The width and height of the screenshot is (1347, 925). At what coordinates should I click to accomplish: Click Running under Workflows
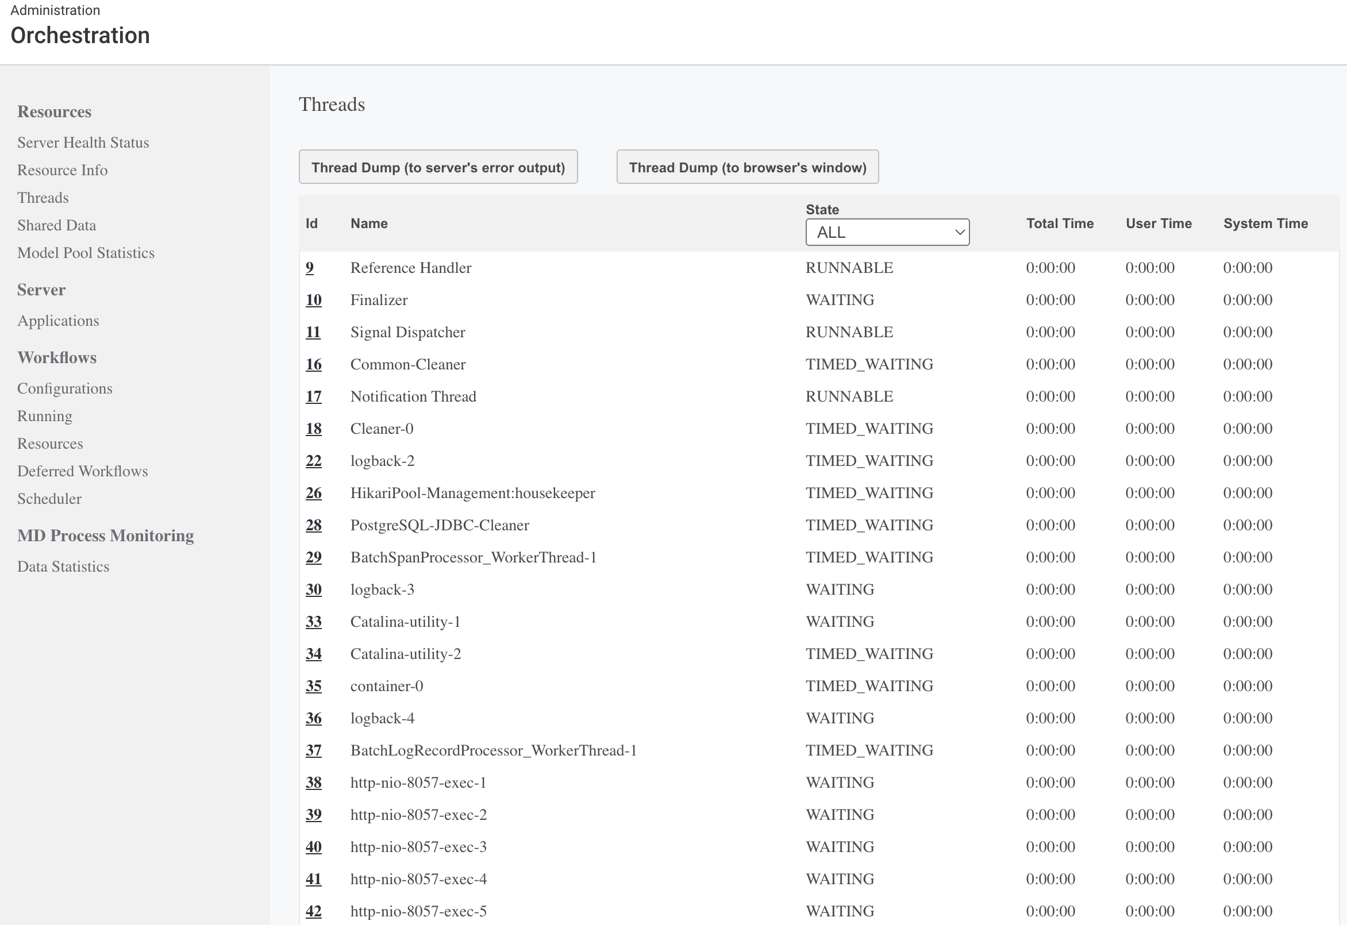coord(45,416)
